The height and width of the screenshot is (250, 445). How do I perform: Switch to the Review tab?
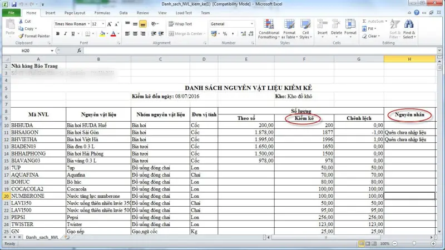click(142, 13)
